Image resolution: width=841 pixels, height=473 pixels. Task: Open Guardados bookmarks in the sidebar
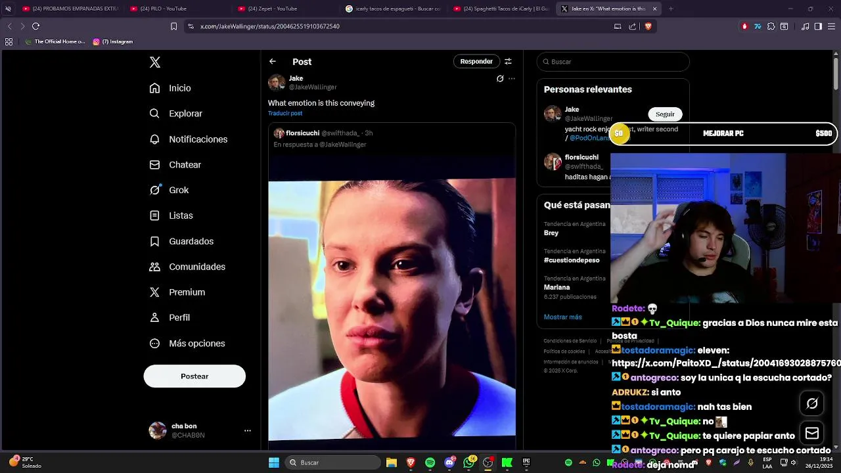[181, 241]
